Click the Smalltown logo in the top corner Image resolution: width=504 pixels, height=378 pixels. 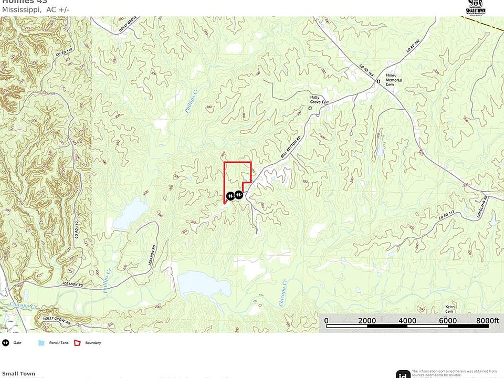[476, 7]
